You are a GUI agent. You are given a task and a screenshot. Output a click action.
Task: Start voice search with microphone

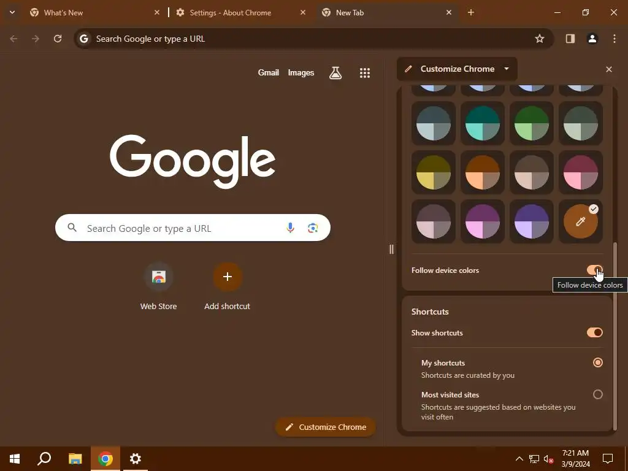coord(290,228)
